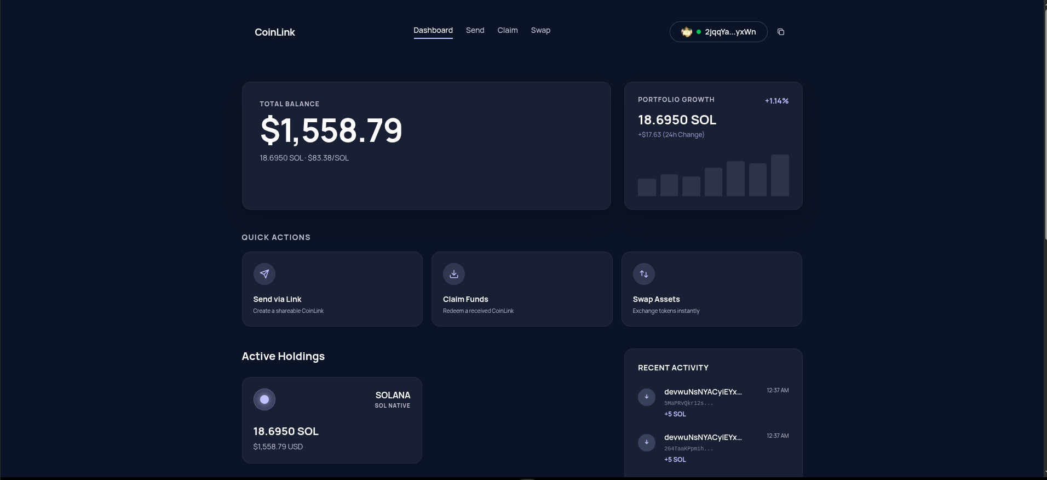The image size is (1047, 480).
Task: Click the Claim Funds download icon
Action: click(454, 274)
